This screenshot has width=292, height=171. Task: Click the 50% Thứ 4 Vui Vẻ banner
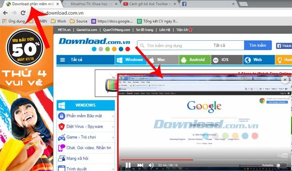pos(27,98)
